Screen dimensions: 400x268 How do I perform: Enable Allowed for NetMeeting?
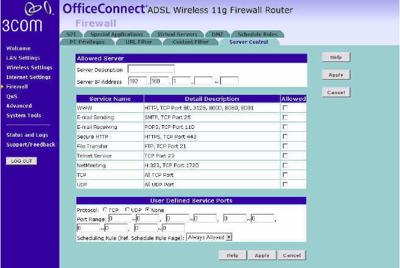pyautogui.click(x=285, y=165)
